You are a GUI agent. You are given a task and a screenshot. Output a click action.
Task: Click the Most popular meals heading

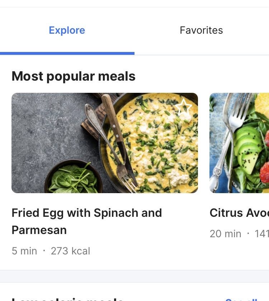pos(74,76)
